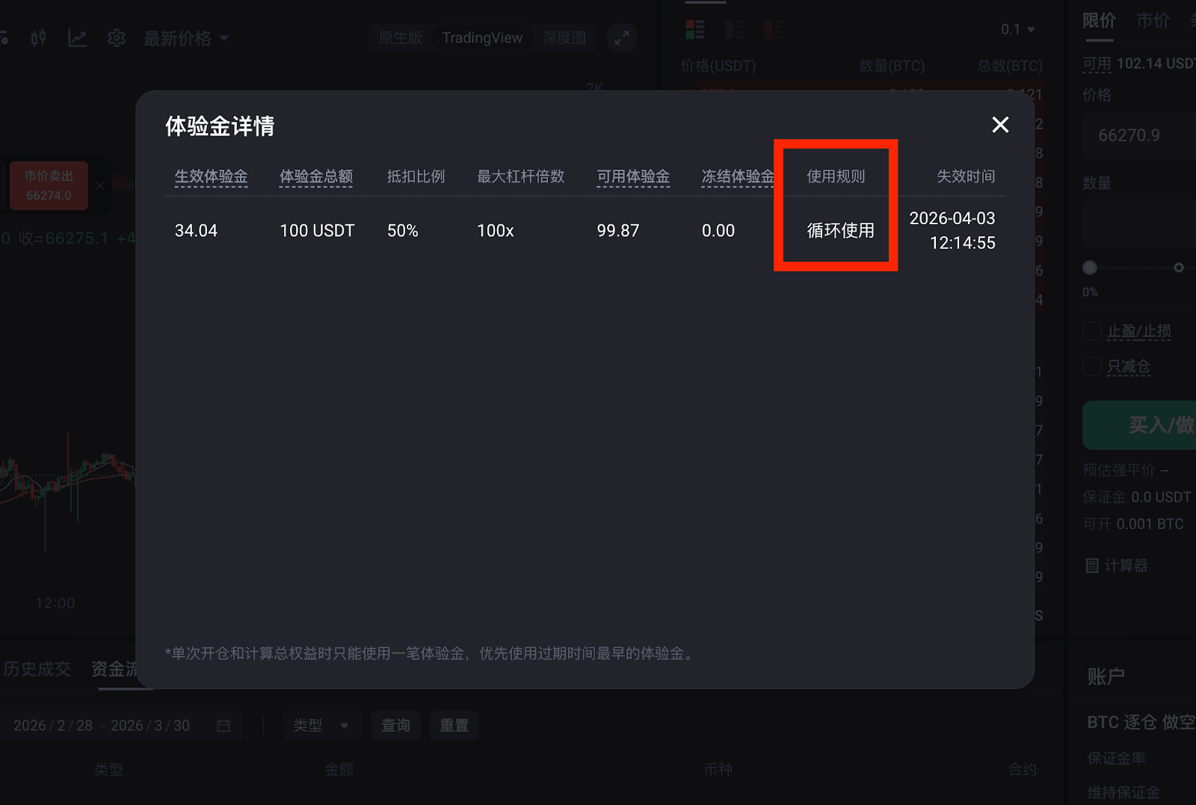This screenshot has width=1196, height=805.
Task: Open the 0.1 depth precision dropdown
Action: 1018,29
